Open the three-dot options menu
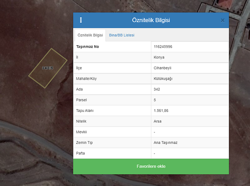This screenshot has width=250, height=186. 81,20
